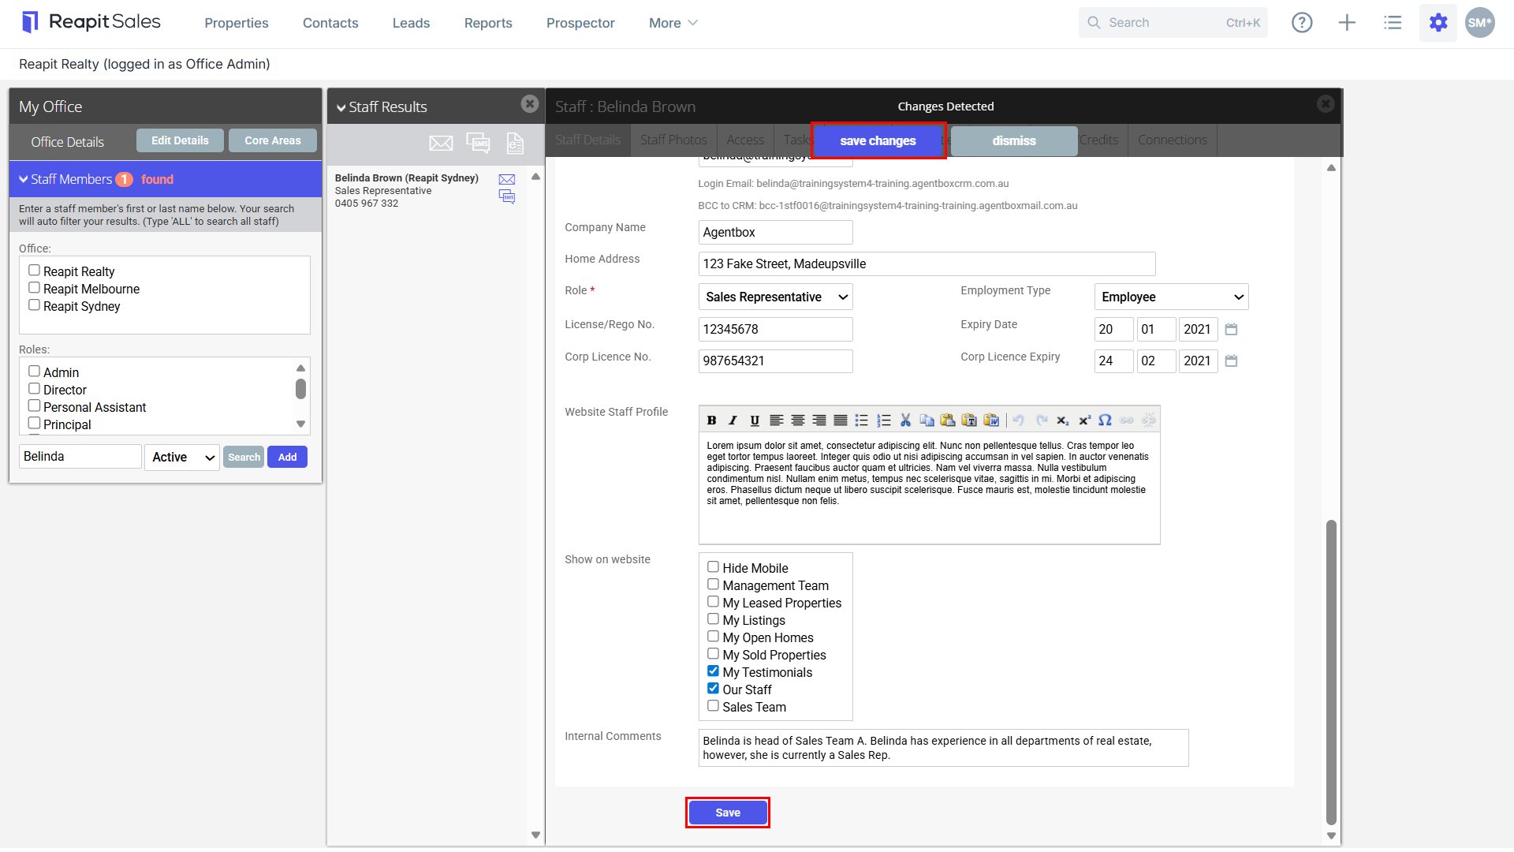Click the Core Areas button
The height and width of the screenshot is (852, 1514).
273,140
